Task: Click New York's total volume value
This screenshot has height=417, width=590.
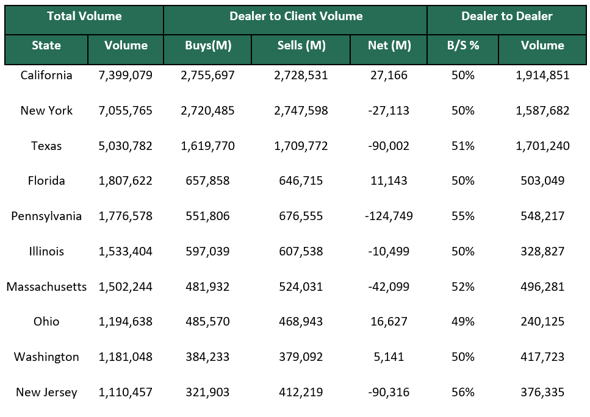Action: pos(125,110)
